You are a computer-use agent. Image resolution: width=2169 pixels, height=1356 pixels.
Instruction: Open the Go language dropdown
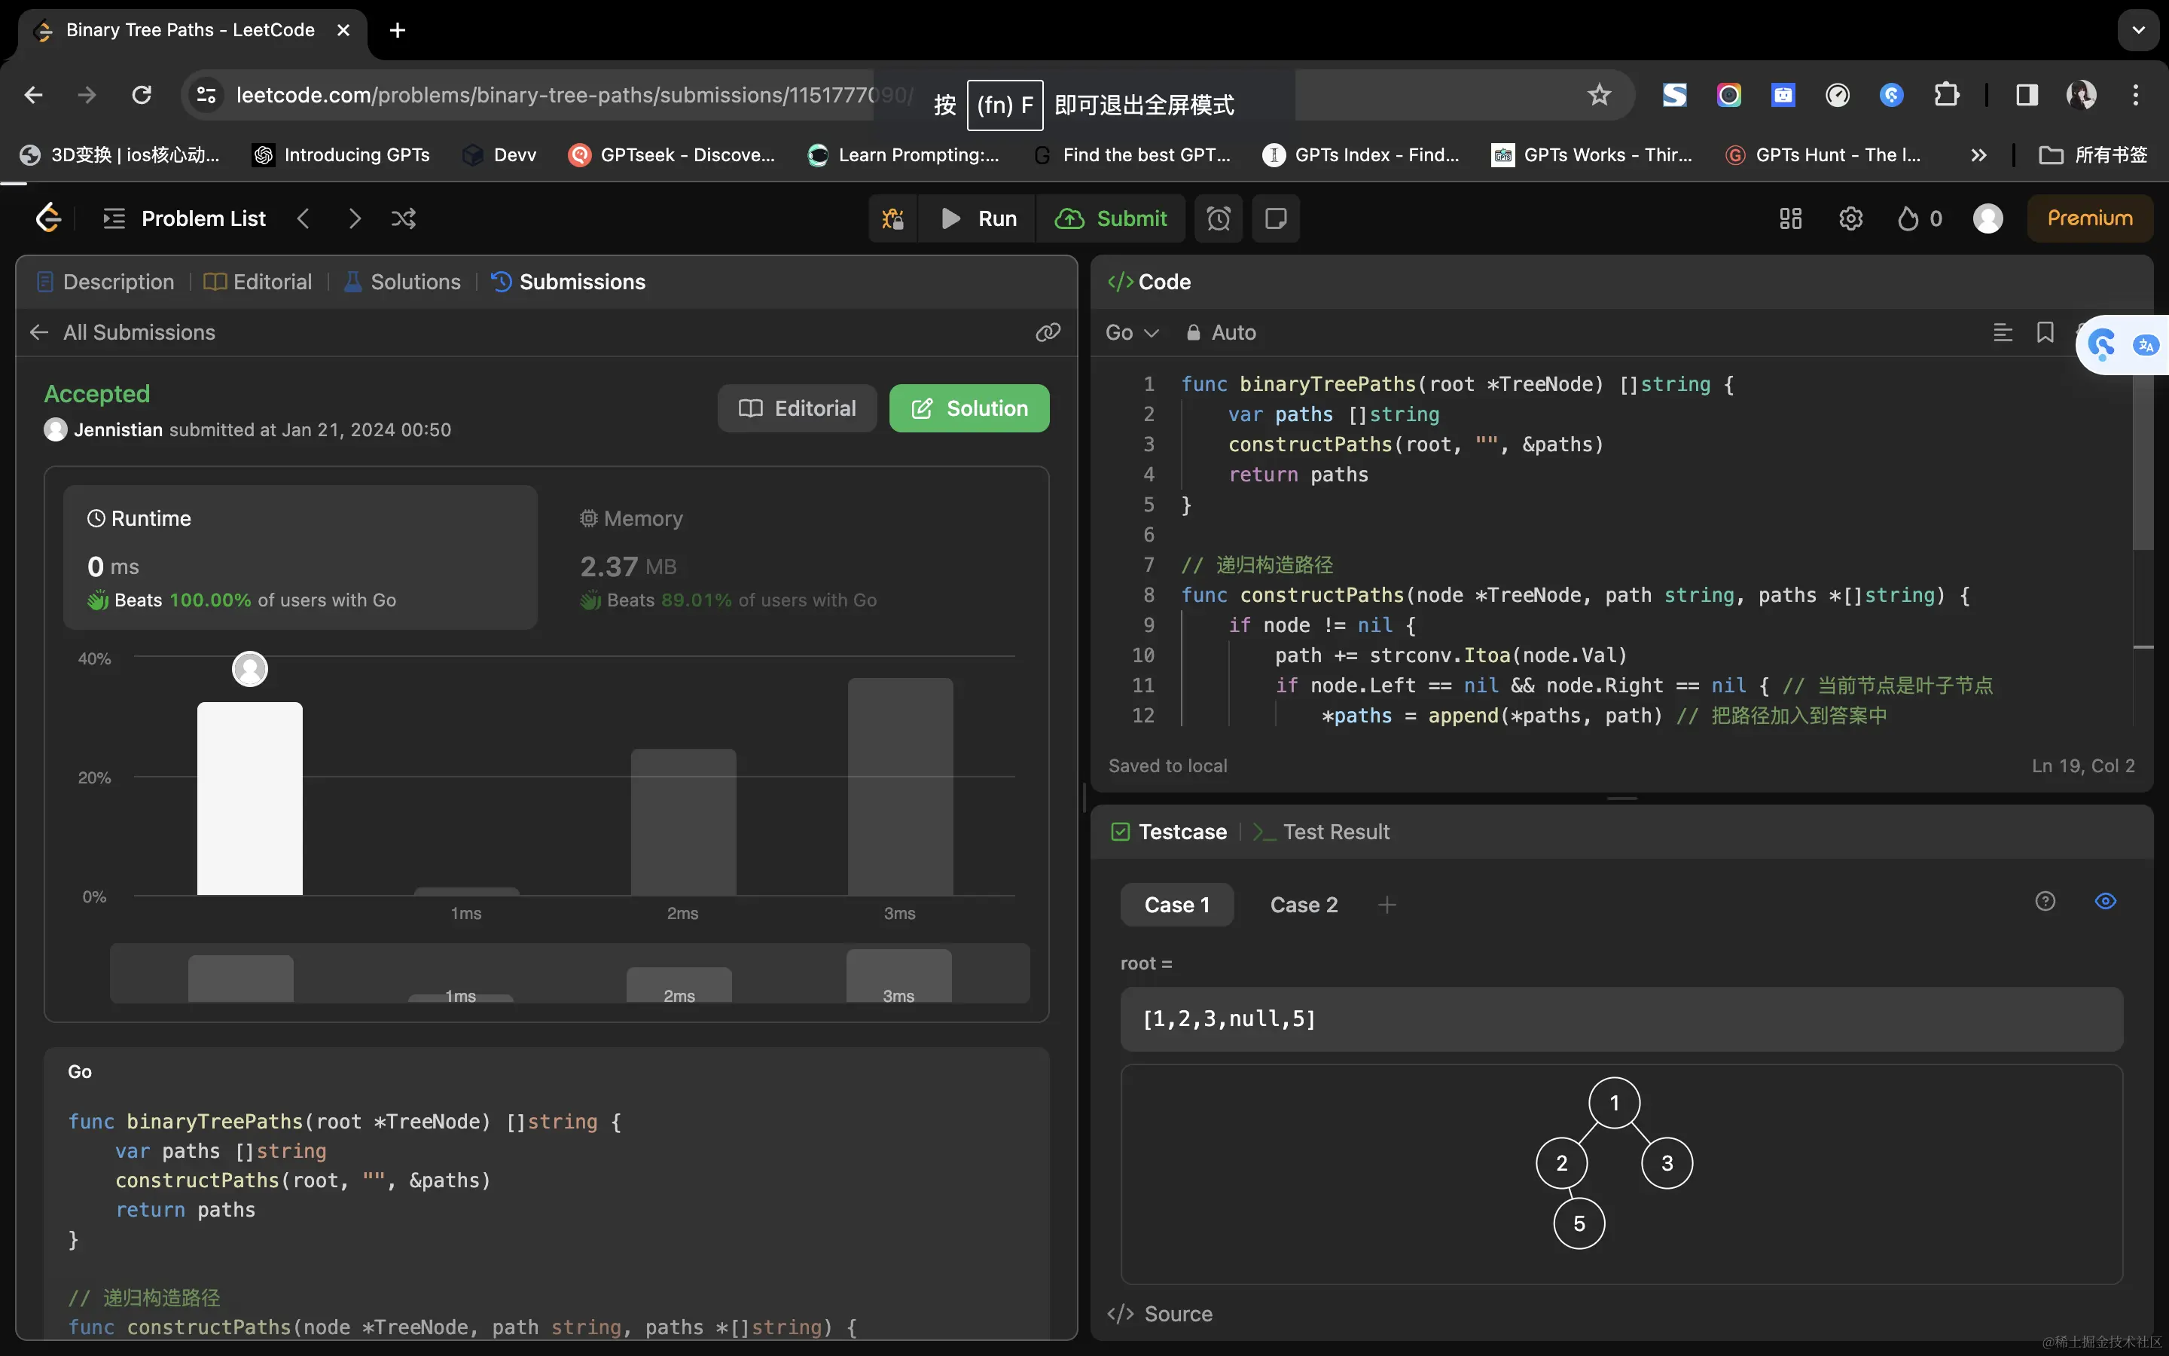(1131, 333)
